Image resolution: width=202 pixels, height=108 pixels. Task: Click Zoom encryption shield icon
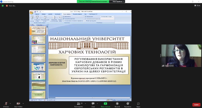click(x=3, y=6)
